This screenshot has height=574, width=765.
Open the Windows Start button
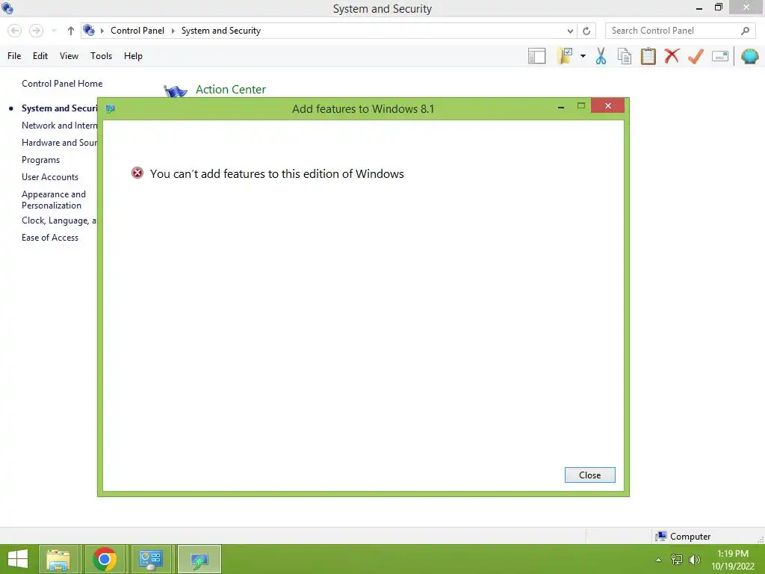click(x=18, y=559)
